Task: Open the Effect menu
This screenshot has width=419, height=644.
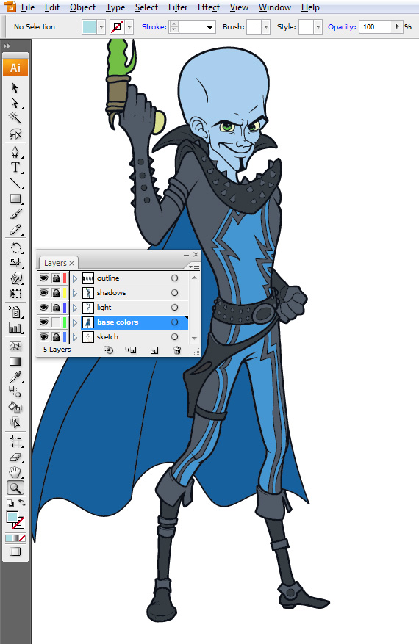Action: coord(209,7)
